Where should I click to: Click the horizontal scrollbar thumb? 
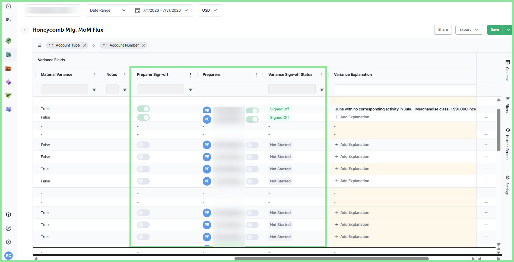(332, 259)
